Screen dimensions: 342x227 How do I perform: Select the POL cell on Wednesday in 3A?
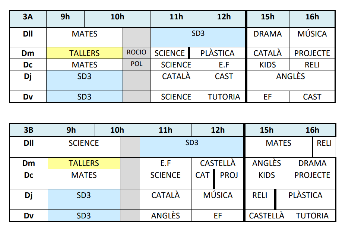pos(136,64)
